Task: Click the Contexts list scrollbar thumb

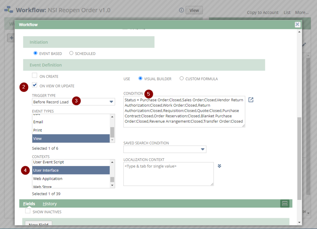Action: (x=112, y=179)
